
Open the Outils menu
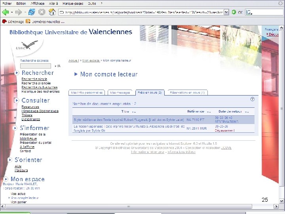pyautogui.click(x=92, y=4)
